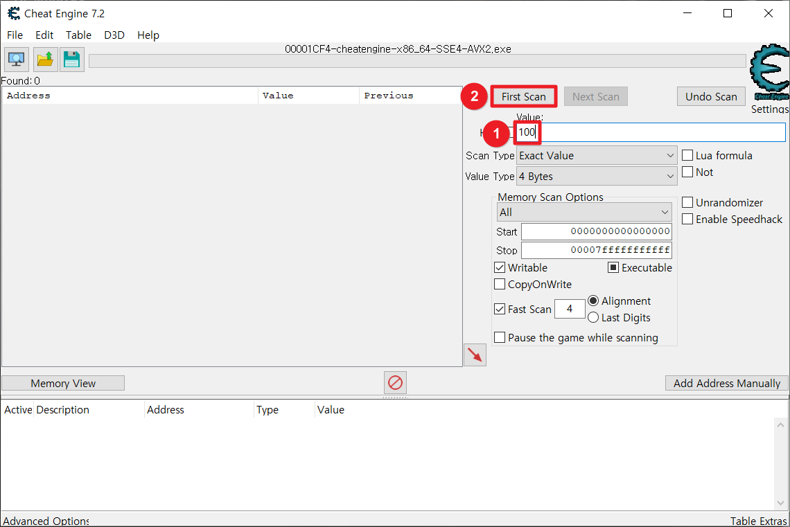Click the address list Address column header
The height and width of the screenshot is (527, 790).
point(199,410)
